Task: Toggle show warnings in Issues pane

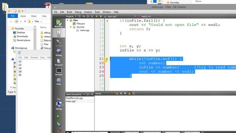Action: [129, 93]
